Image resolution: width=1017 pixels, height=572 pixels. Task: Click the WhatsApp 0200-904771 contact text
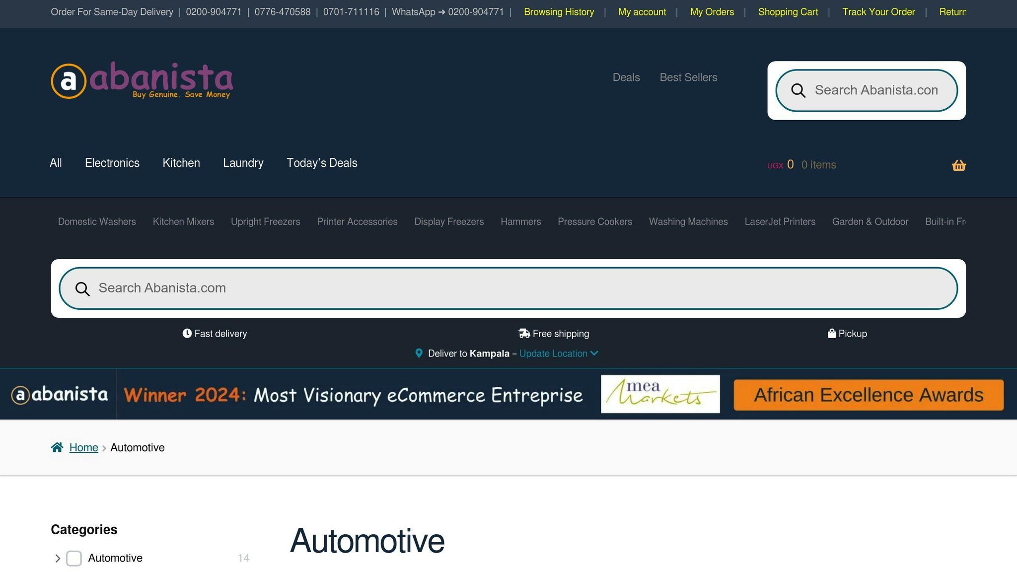pos(448,12)
